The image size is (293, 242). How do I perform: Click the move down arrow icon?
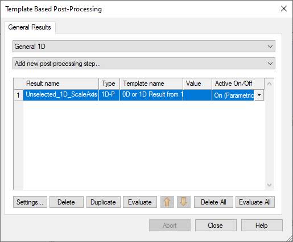[184, 202]
